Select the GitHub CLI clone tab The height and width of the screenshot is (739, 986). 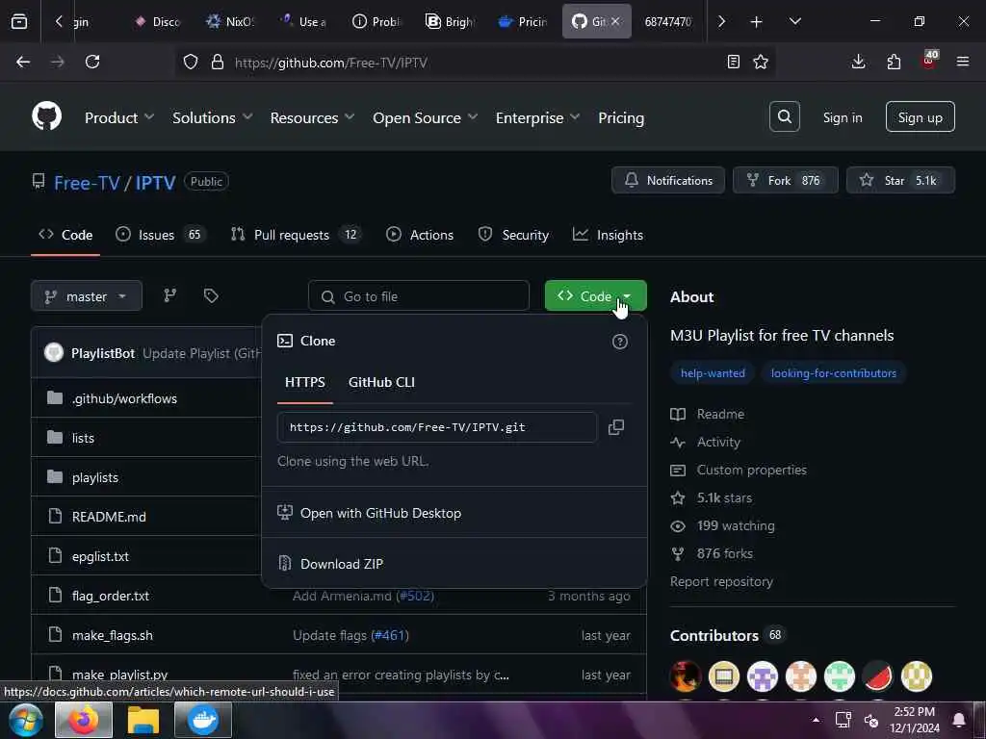tap(381, 382)
